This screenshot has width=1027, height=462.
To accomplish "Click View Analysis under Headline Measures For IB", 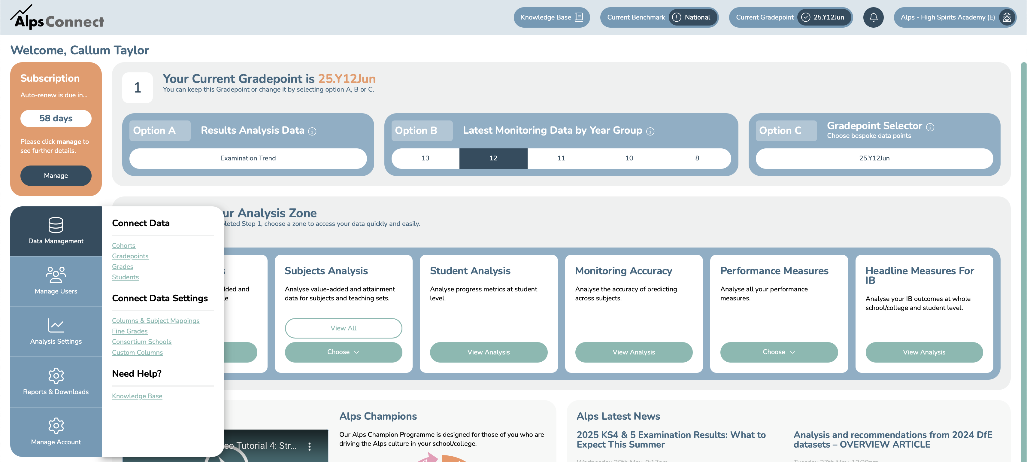I will (x=924, y=352).
